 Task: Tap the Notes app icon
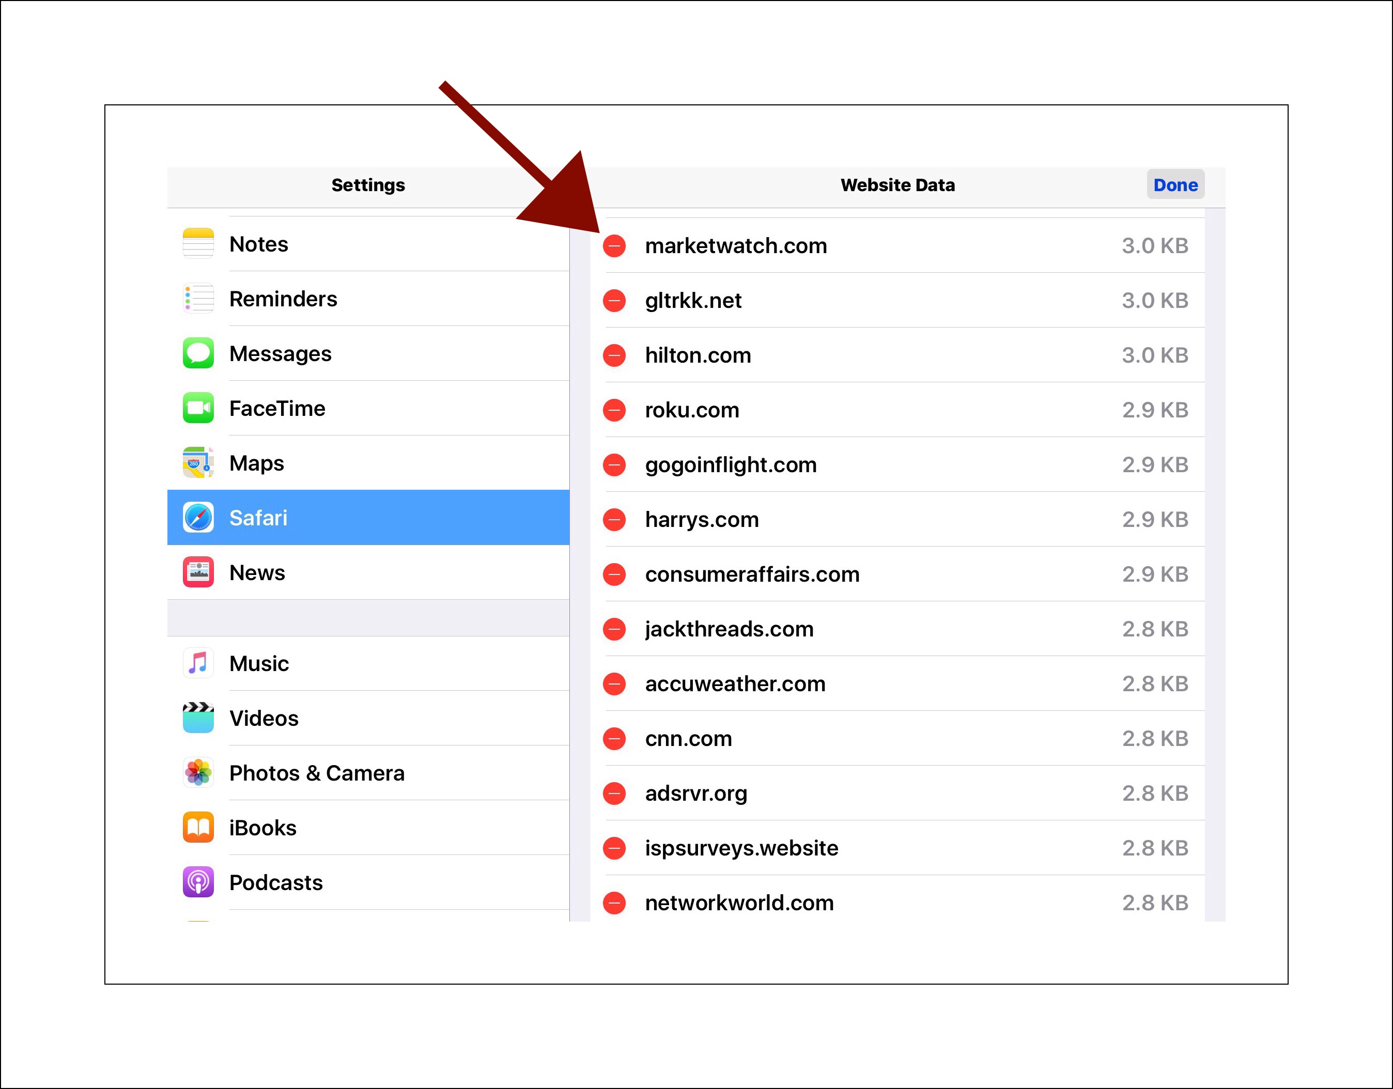(198, 243)
